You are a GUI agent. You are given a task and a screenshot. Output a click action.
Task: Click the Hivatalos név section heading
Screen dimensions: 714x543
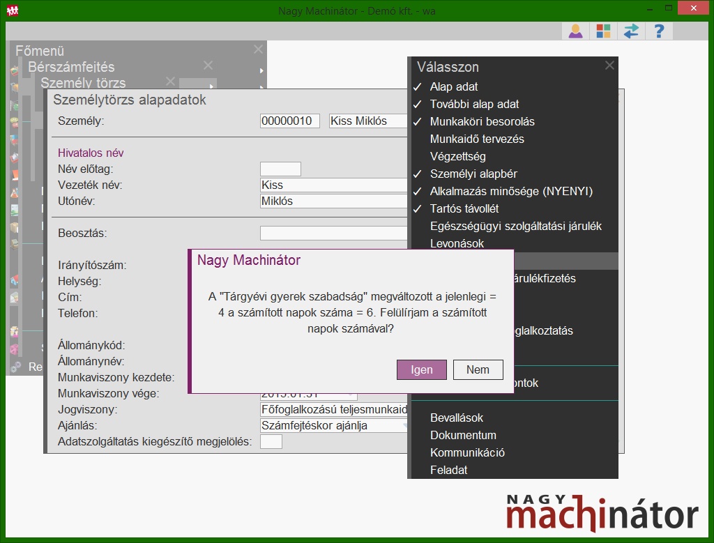click(91, 153)
